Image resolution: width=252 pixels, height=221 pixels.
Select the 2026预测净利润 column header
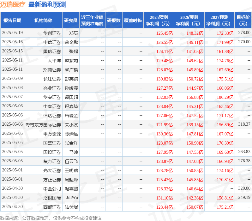(189, 21)
